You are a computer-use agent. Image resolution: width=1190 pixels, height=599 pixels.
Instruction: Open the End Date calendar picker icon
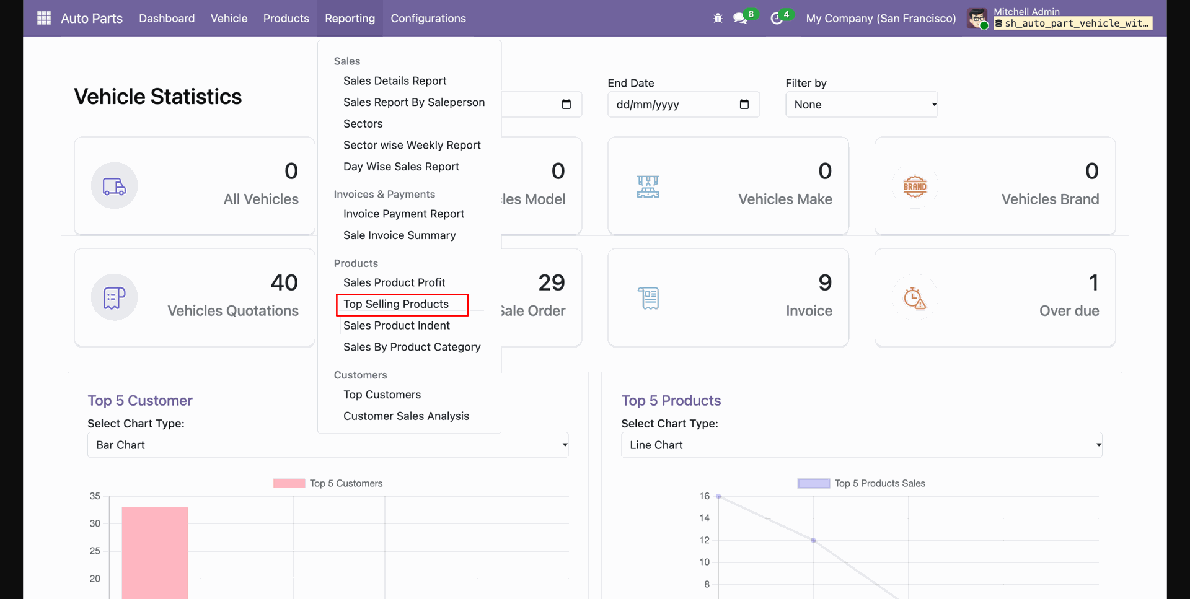coord(744,104)
